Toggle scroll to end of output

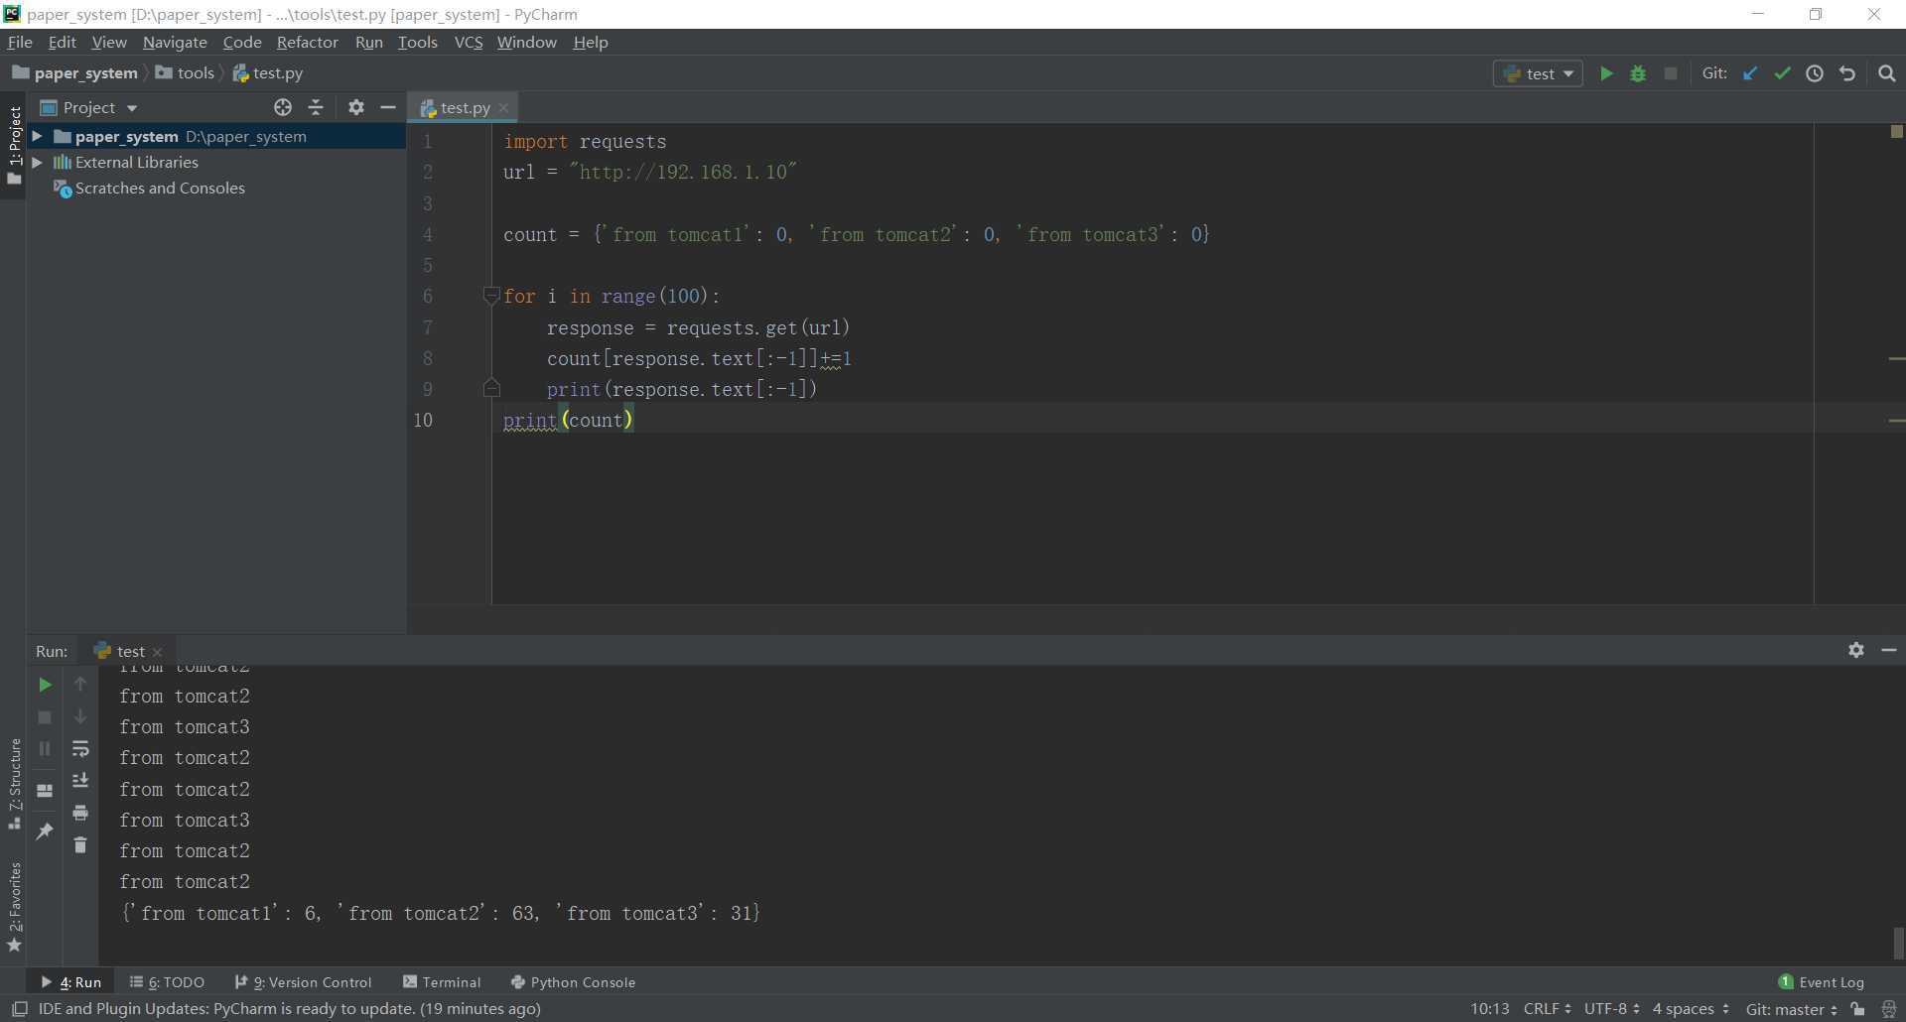(80, 781)
